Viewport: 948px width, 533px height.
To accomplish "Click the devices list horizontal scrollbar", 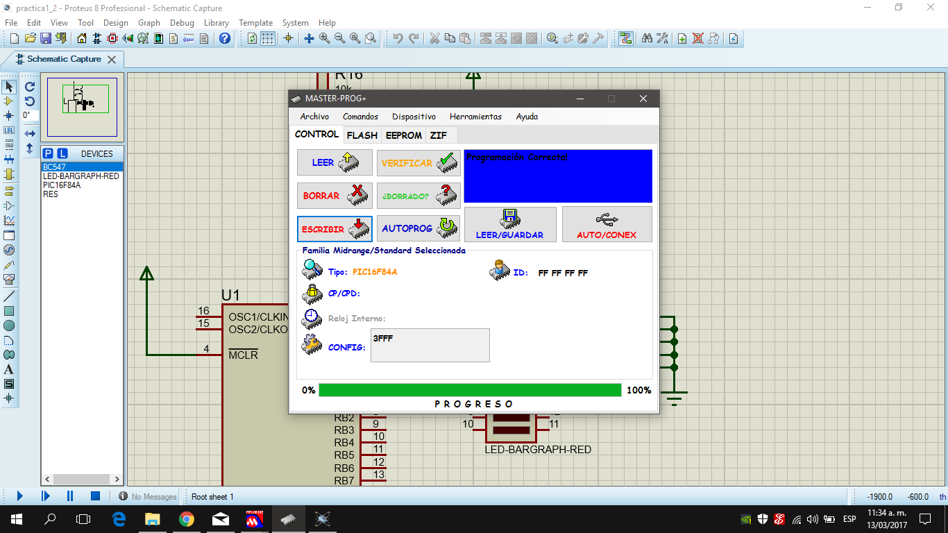I will pos(82,479).
